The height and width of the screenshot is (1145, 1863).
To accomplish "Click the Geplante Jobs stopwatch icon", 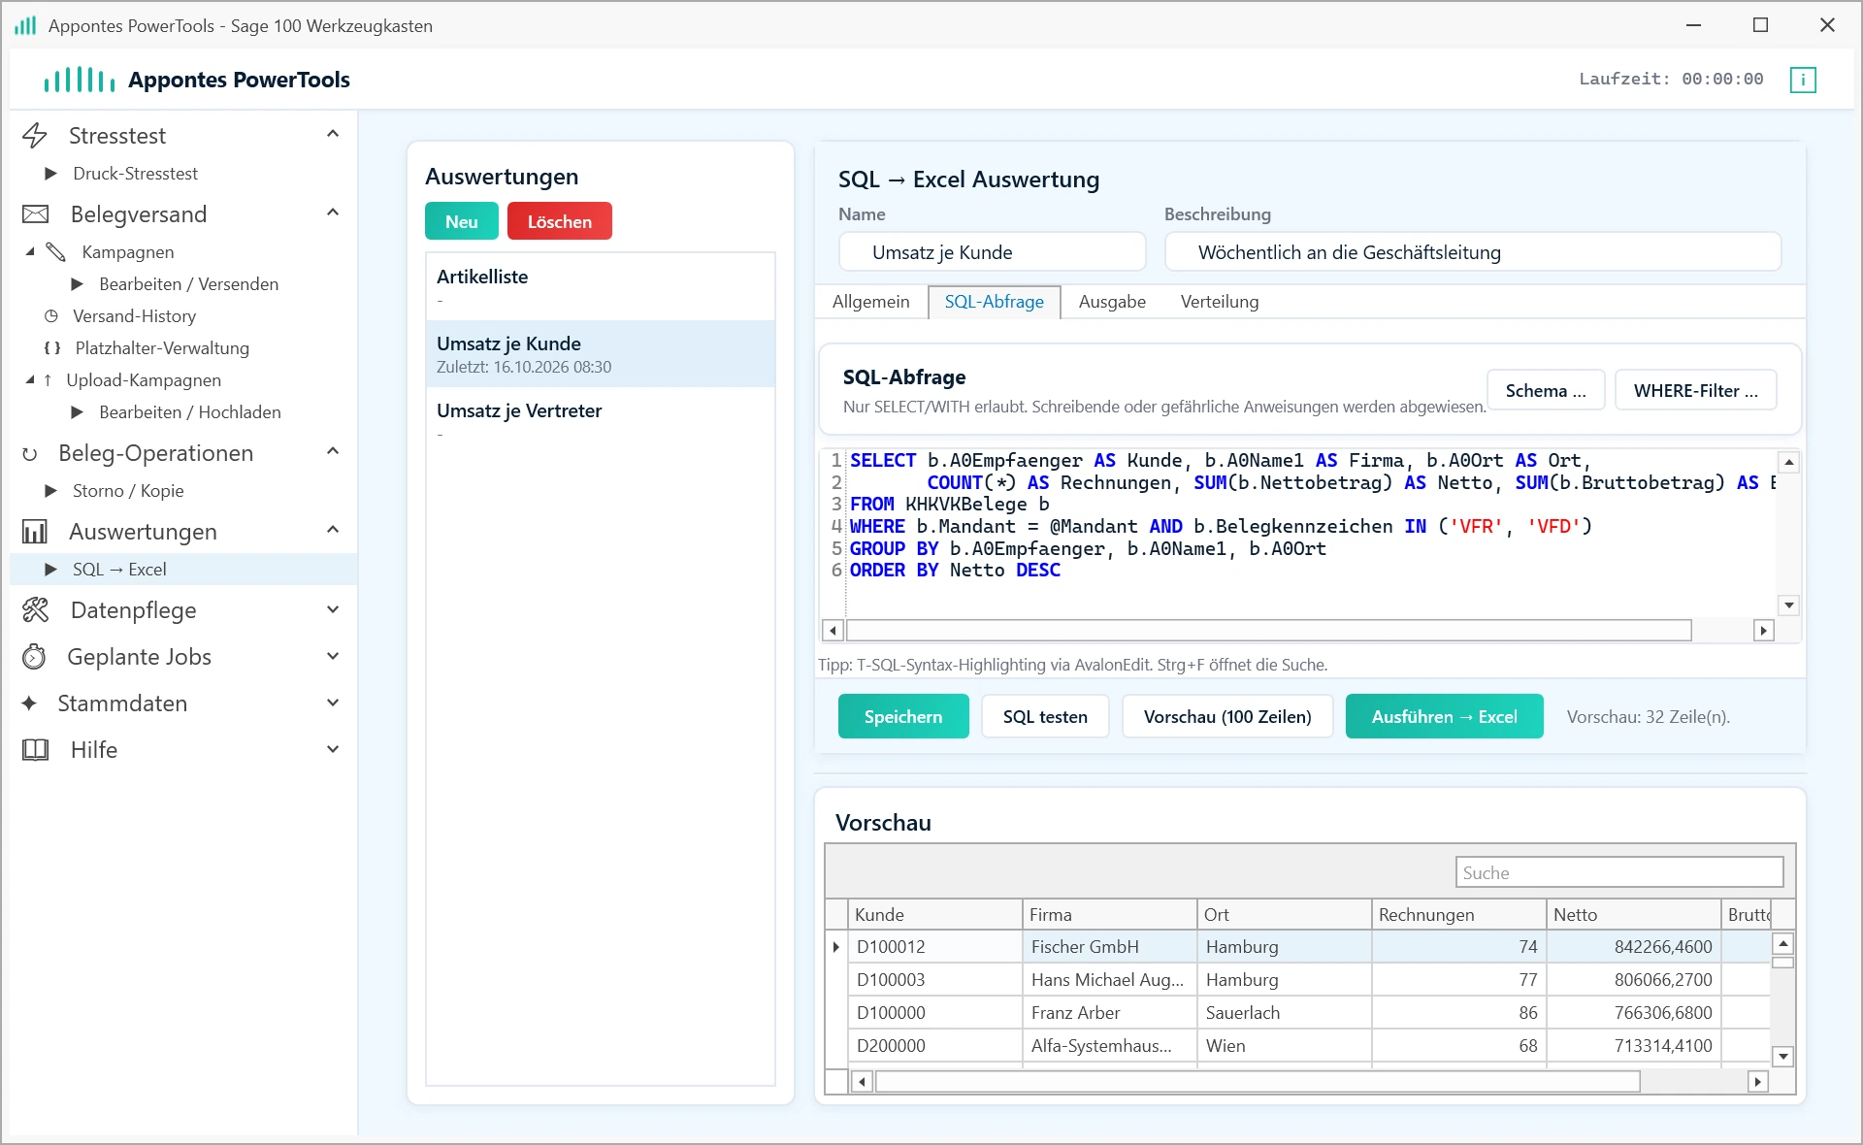I will click(x=34, y=657).
